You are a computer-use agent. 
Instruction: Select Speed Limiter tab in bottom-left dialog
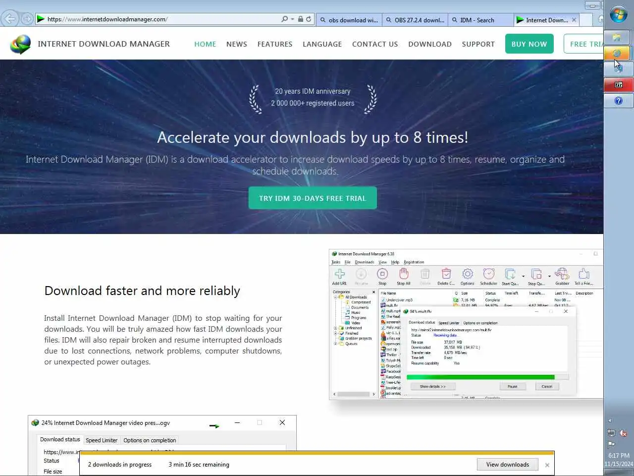102,440
